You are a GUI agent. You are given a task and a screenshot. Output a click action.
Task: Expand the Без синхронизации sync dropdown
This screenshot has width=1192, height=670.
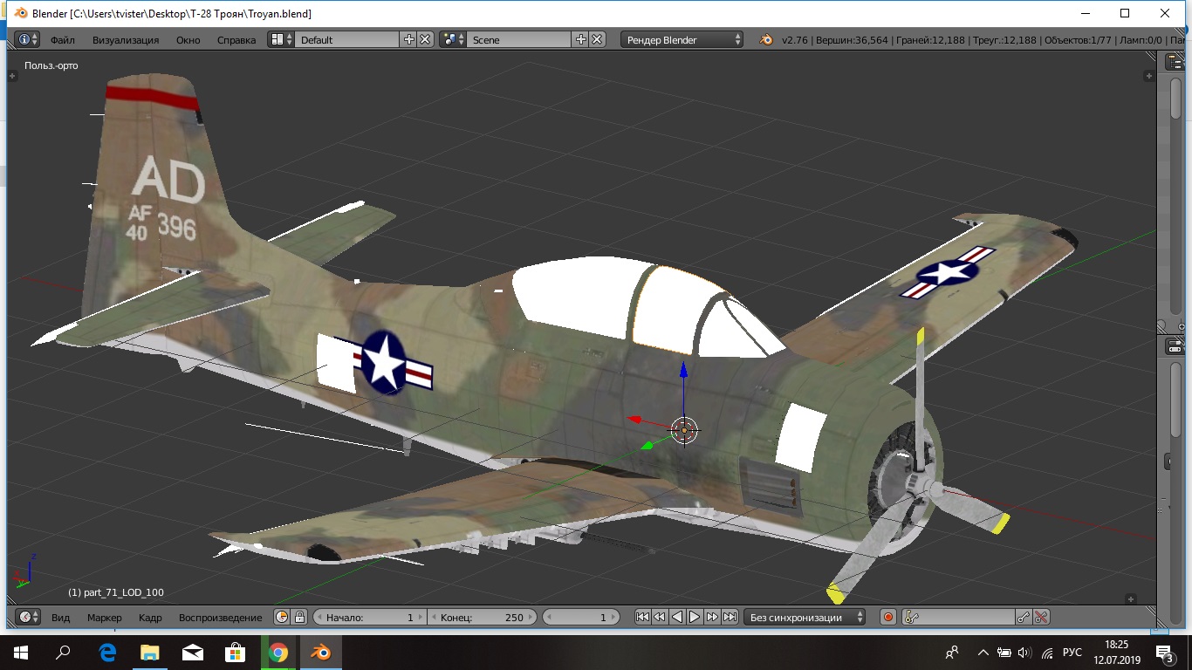click(x=805, y=617)
